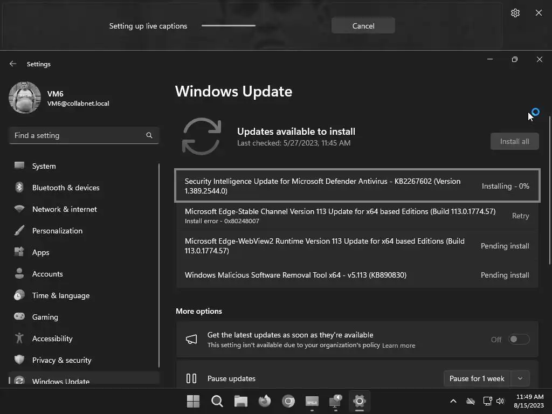The width and height of the screenshot is (552, 414).
Task: Launch Chrome from taskbar
Action: click(288, 401)
